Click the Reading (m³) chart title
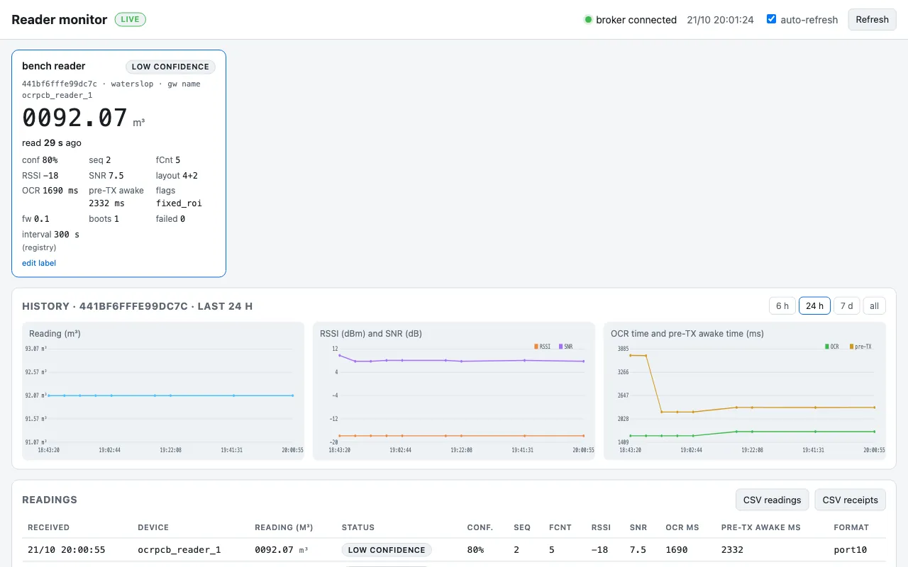 (55, 333)
